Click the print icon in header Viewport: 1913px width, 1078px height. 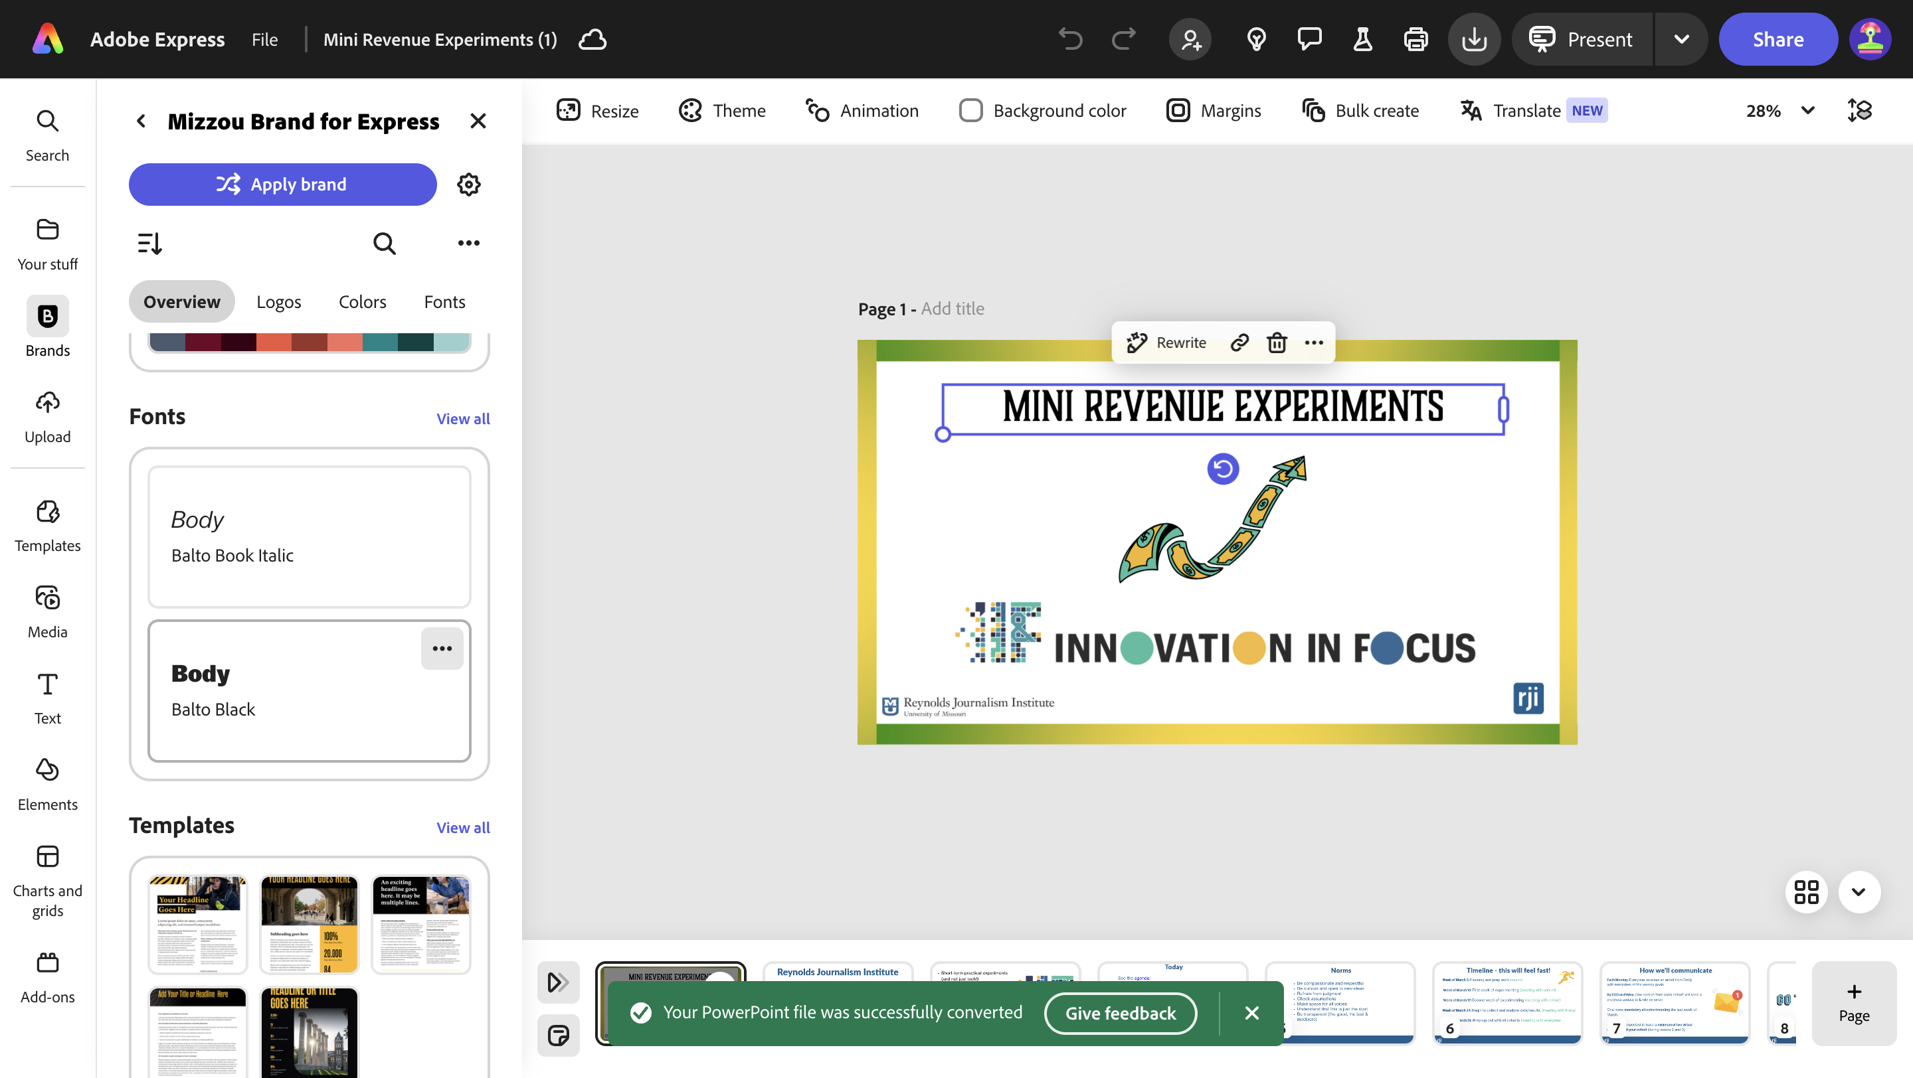point(1415,39)
